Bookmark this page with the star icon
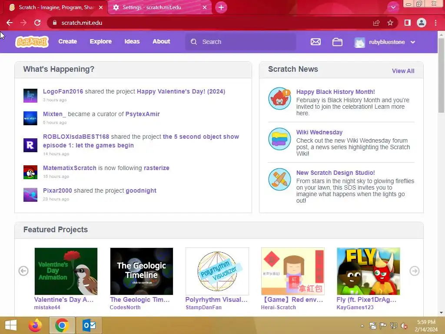 tap(390, 23)
